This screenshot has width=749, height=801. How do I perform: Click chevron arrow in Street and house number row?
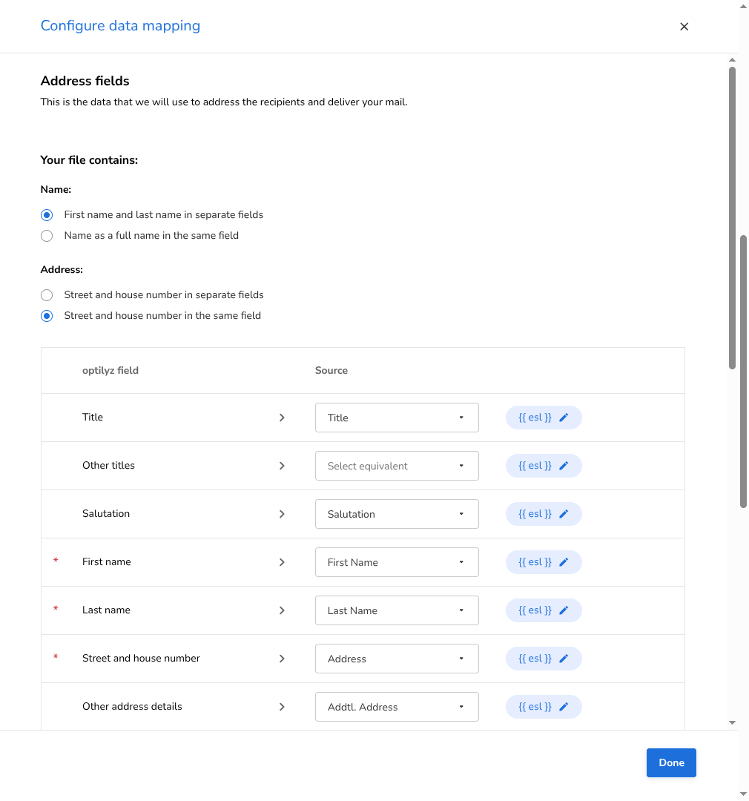(282, 659)
